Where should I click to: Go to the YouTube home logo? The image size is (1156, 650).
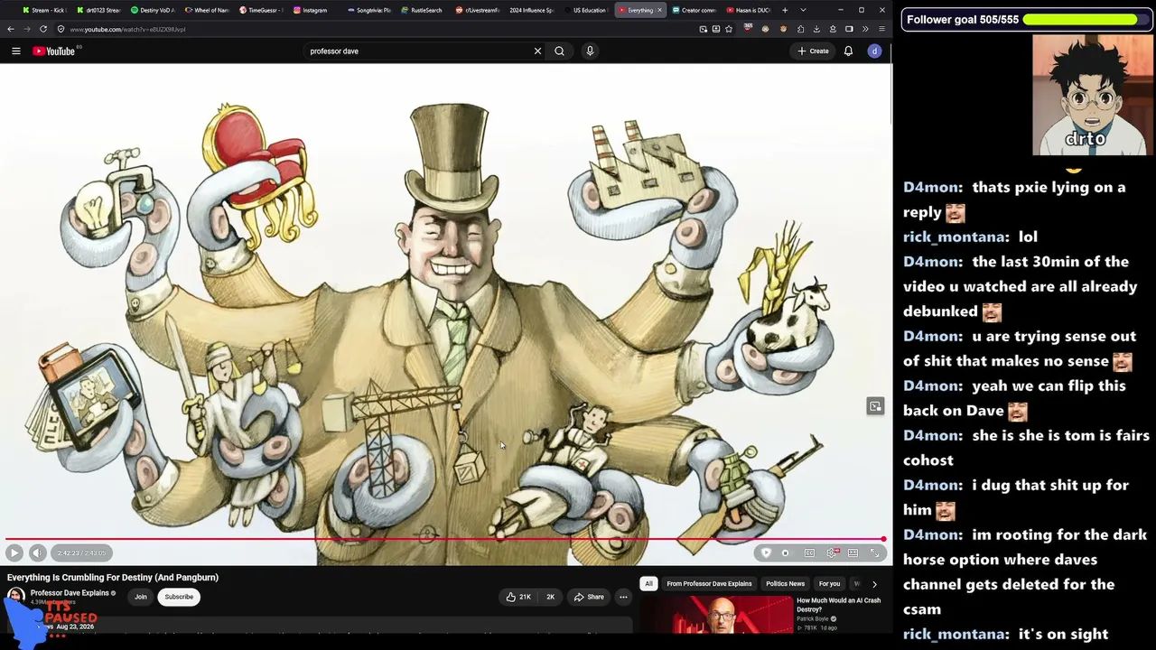[56, 51]
